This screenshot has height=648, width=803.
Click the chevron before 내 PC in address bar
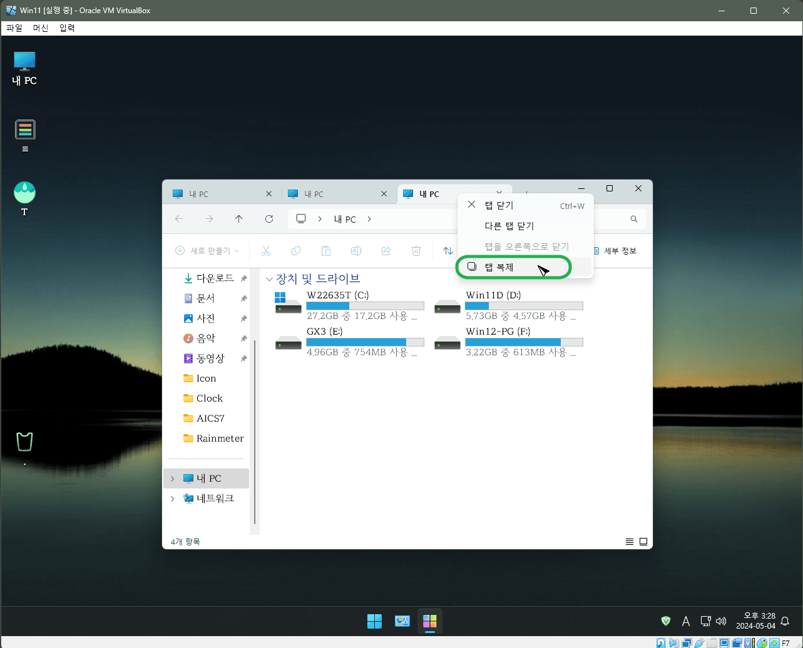pyautogui.click(x=320, y=219)
